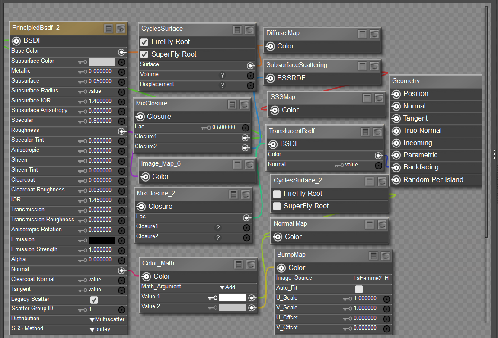
Task: Select the Geometry node title
Action: pos(406,81)
